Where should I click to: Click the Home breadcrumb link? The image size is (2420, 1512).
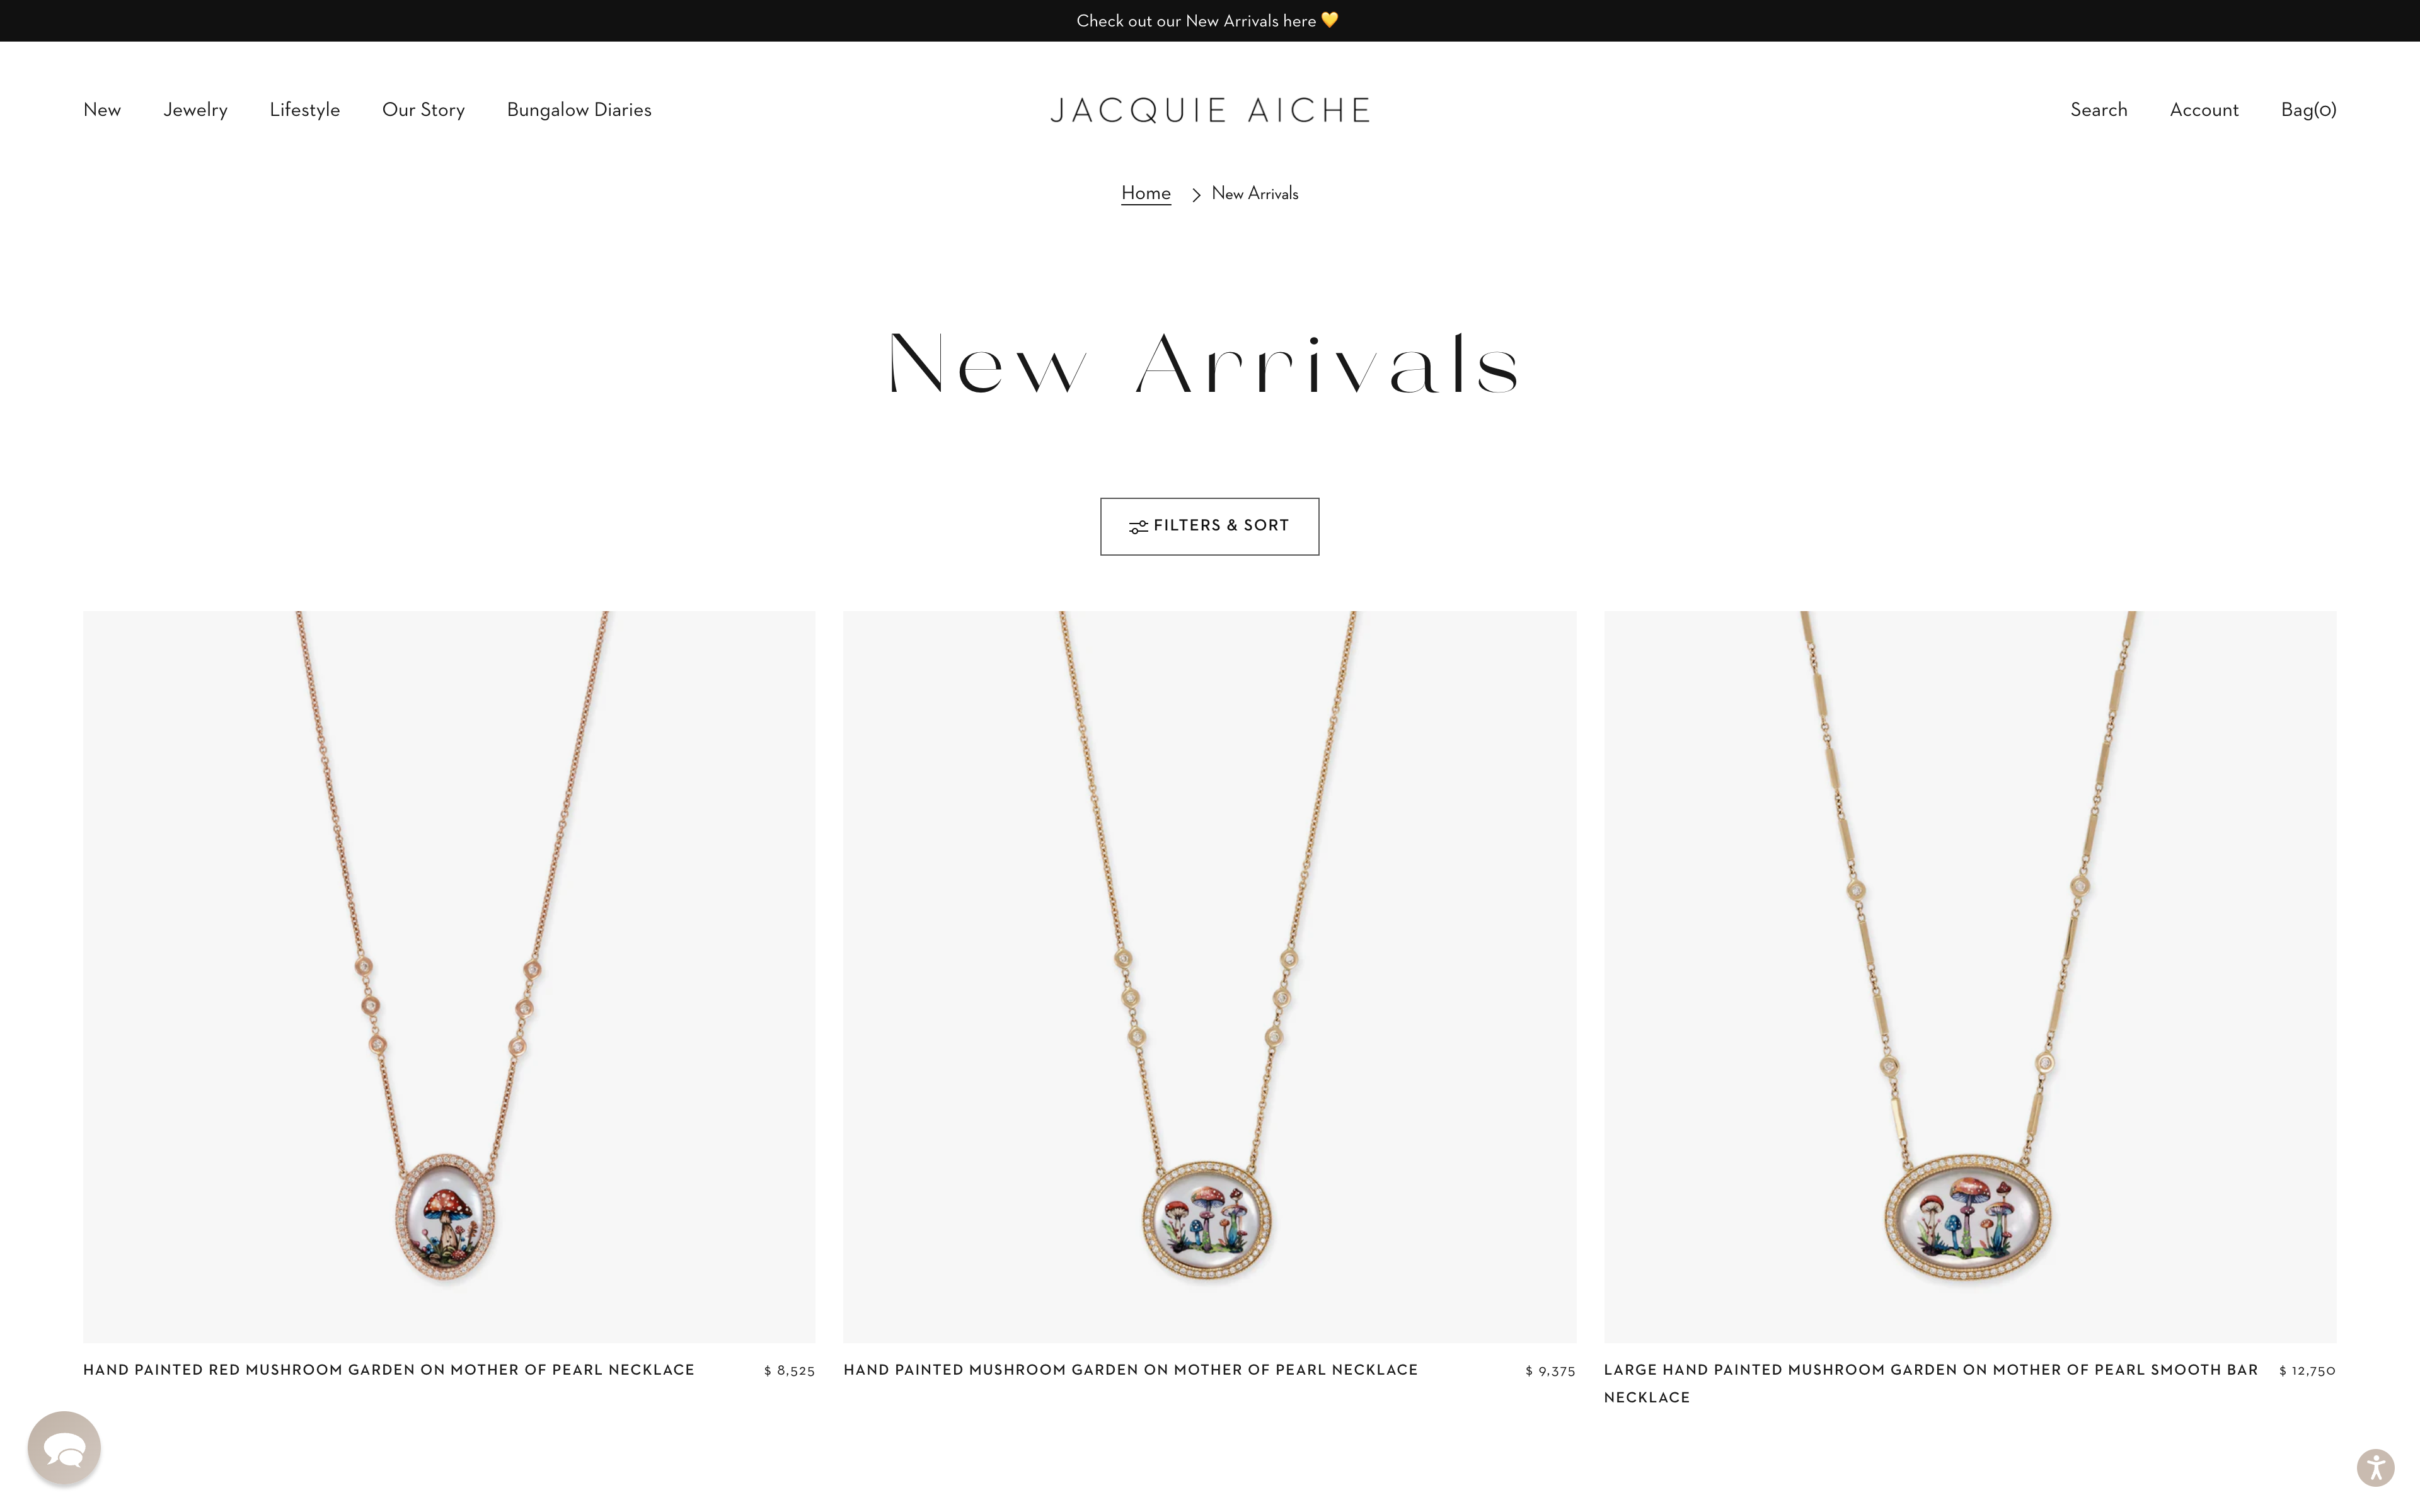1146,193
